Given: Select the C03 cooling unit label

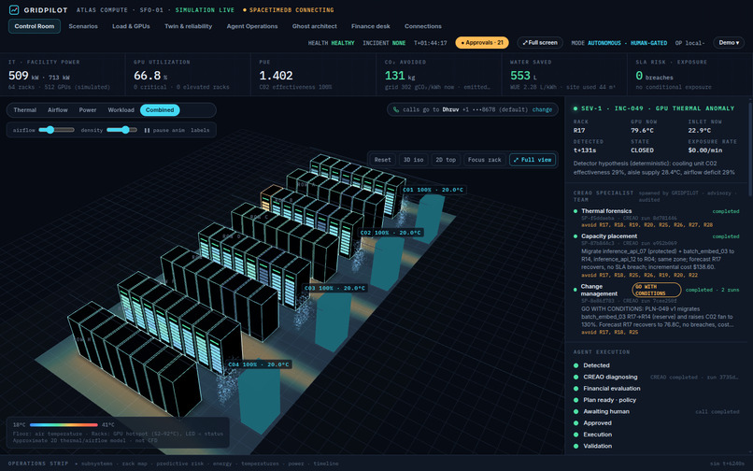Looking at the screenshot, I should point(334,289).
